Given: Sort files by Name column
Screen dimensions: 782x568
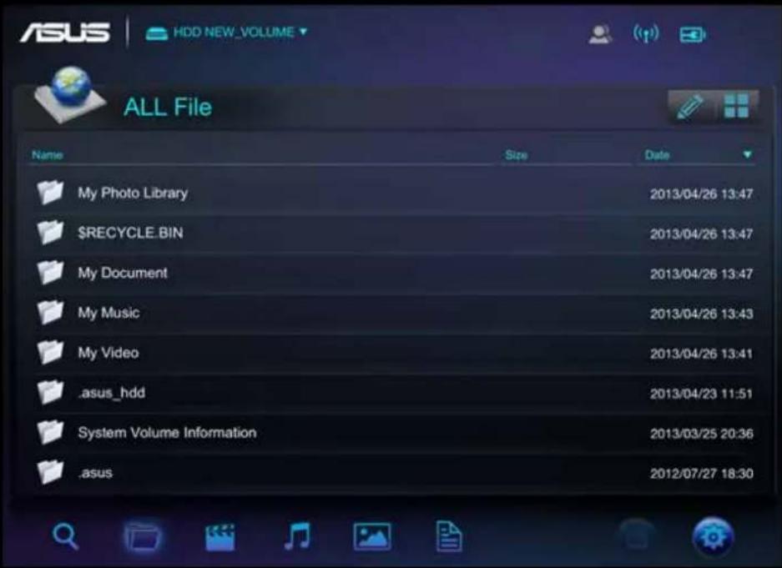Looking at the screenshot, I should click(x=48, y=155).
